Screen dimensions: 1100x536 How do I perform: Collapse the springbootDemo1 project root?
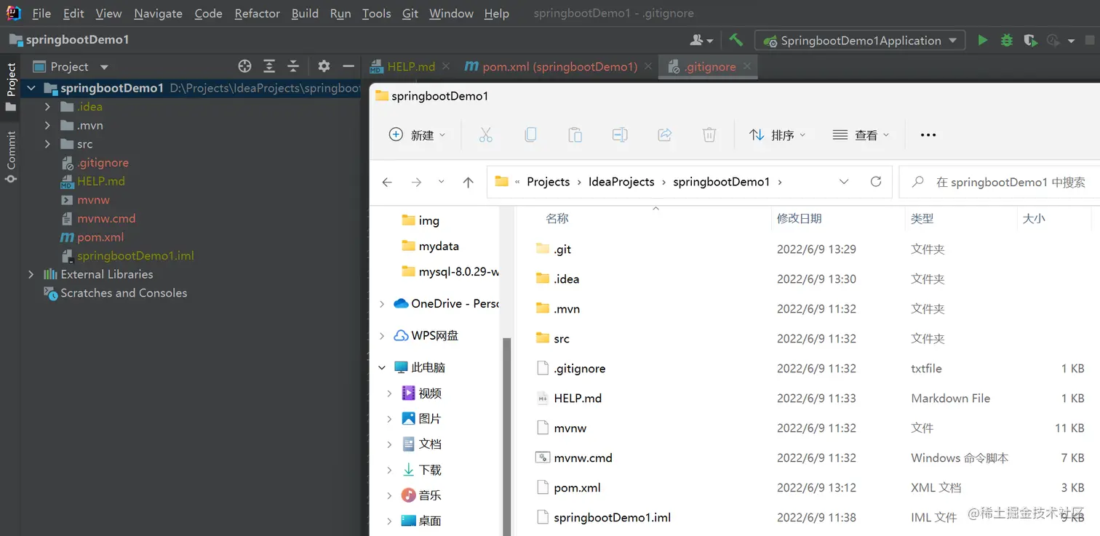(30, 88)
